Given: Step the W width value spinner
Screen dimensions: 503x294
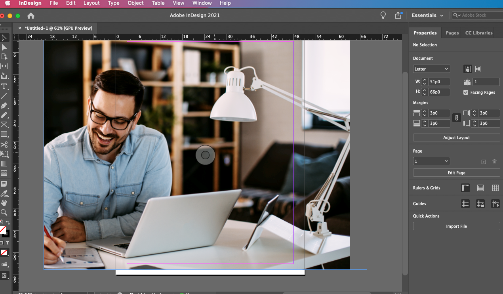Looking at the screenshot, I should pos(425,82).
